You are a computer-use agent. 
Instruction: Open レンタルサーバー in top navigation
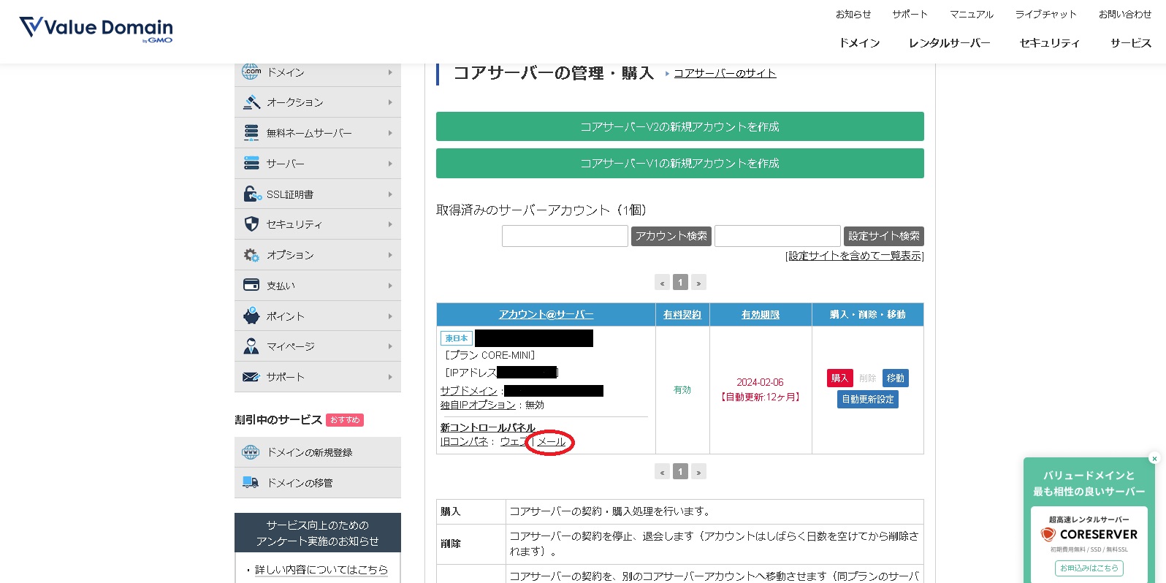click(x=949, y=43)
